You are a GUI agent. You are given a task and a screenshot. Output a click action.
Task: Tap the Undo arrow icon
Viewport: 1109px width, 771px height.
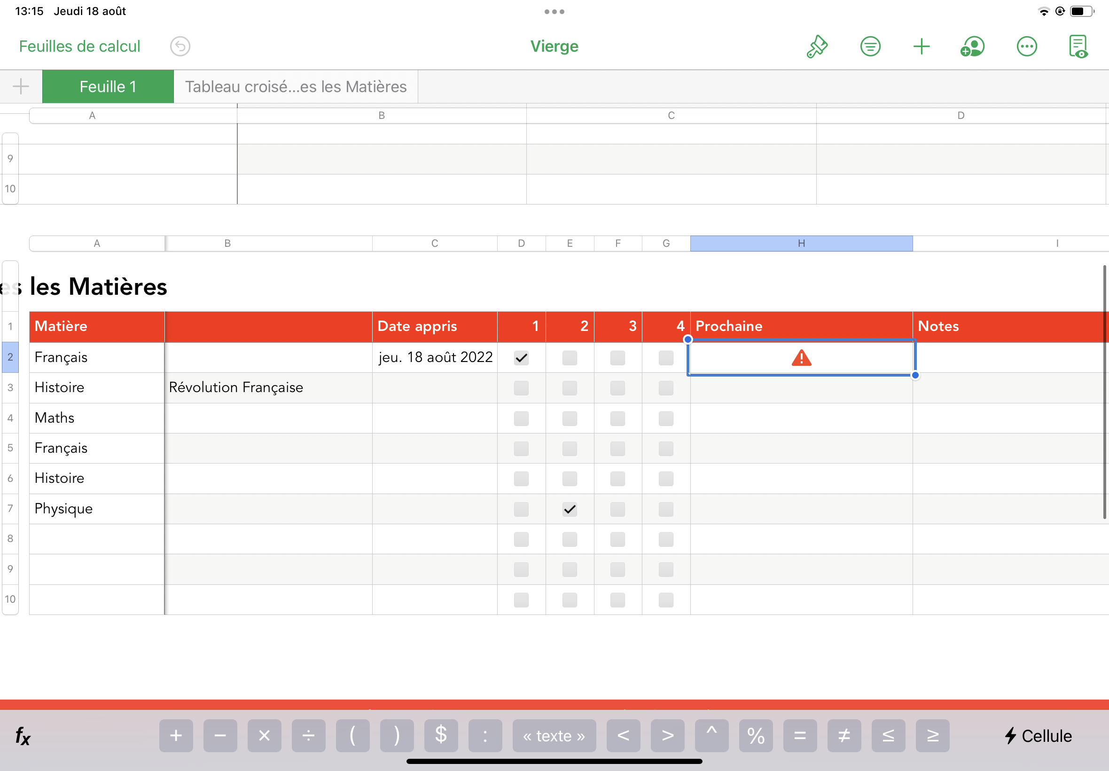coord(180,46)
